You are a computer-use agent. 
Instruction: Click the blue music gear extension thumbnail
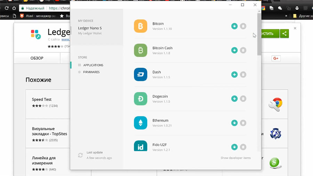pyautogui.click(x=275, y=134)
